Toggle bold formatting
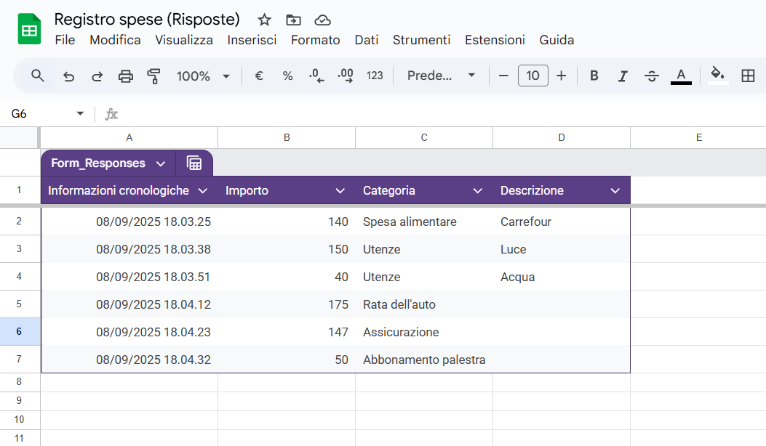 point(594,76)
